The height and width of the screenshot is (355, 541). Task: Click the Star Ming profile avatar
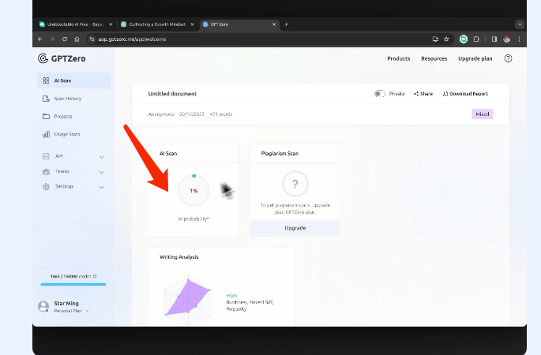[x=43, y=306]
